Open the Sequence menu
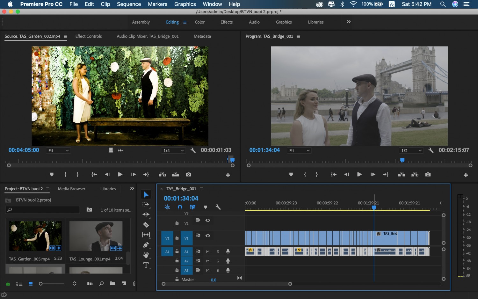 (x=129, y=4)
